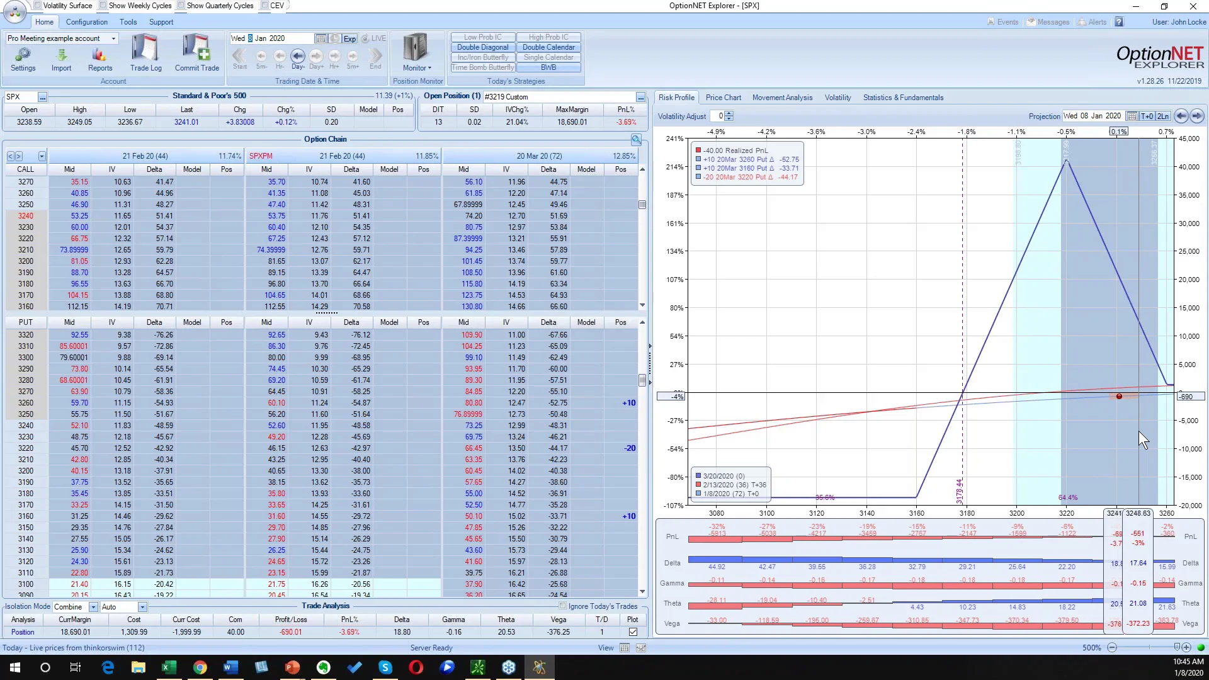
Task: Expand the Pro Meeting example account dropdown
Action: pos(113,38)
